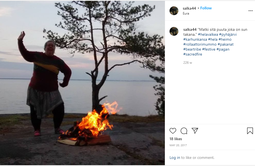Image resolution: width=255 pixels, height=166 pixels.
Task: Share post via paper plane icon
Action: click(195, 131)
